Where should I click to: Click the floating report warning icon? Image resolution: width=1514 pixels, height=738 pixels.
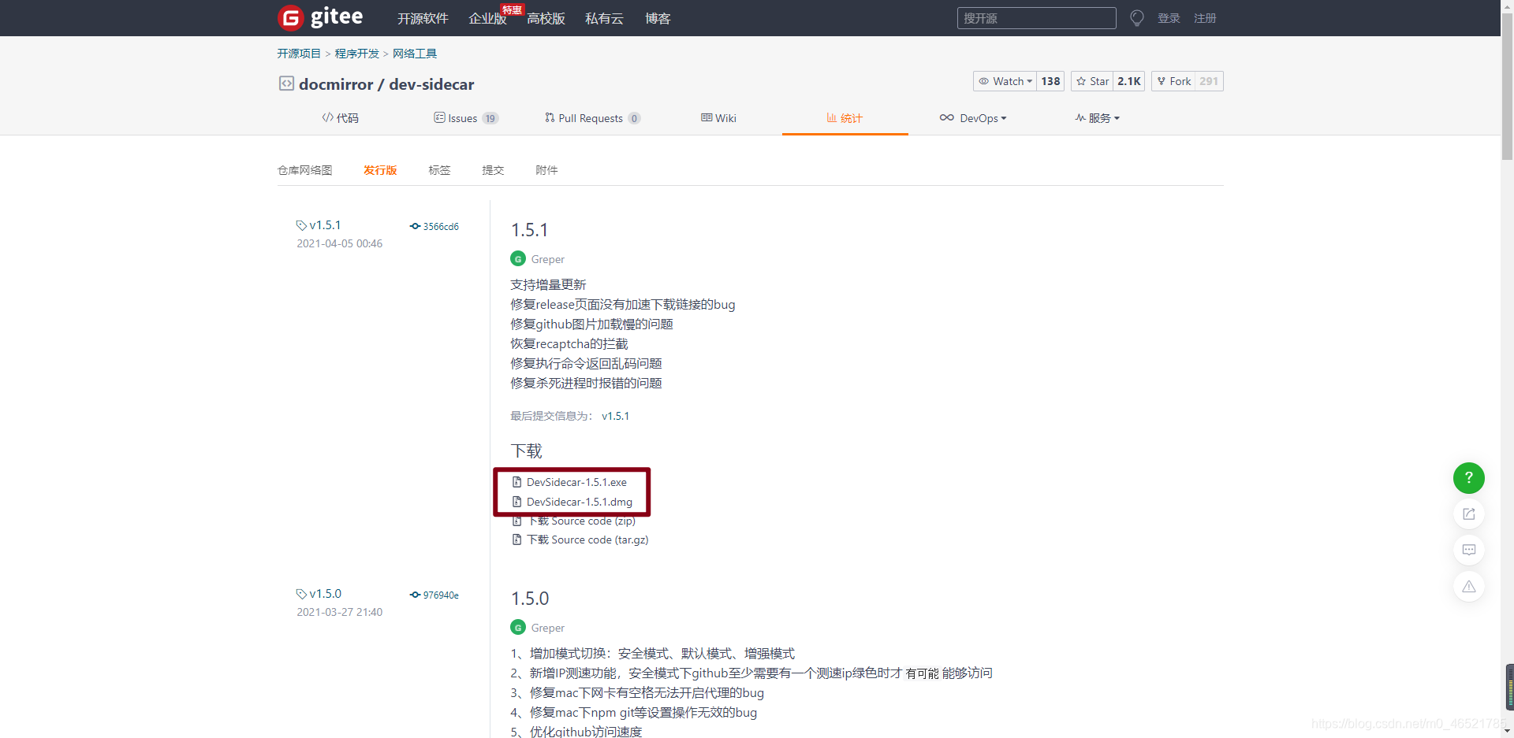[x=1468, y=586]
